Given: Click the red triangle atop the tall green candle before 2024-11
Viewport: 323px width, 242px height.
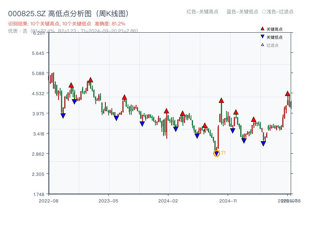Looking at the screenshot, I should [x=221, y=100].
